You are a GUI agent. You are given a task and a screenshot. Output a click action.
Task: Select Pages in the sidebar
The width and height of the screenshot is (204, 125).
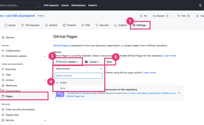[x=9, y=96]
